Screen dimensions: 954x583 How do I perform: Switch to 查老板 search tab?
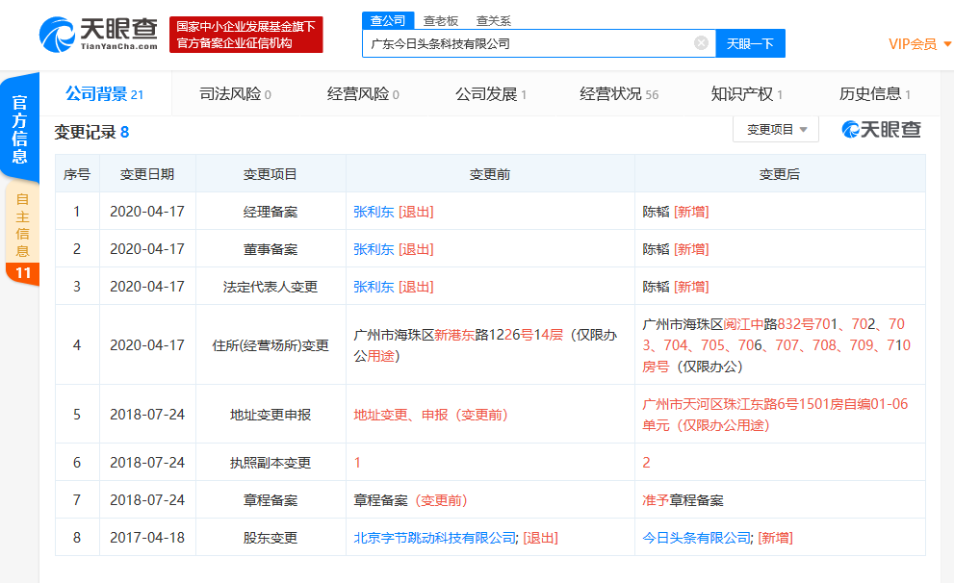tap(441, 20)
